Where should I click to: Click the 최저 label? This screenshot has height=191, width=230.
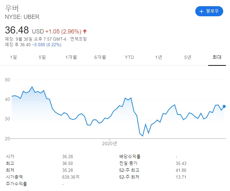10,170
